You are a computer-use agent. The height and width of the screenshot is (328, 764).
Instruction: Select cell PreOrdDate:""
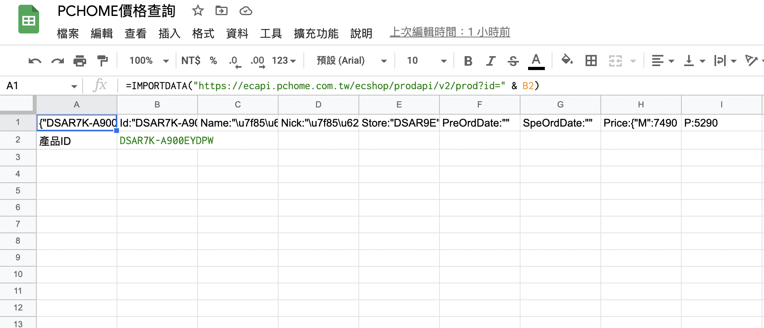coord(480,123)
